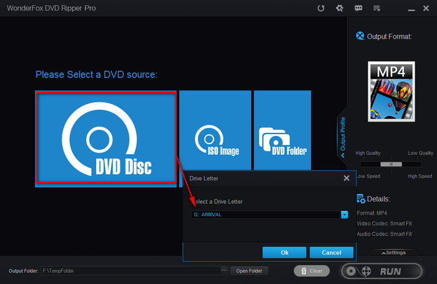The height and width of the screenshot is (284, 437).
Task: Open the menu list icon in title bar
Action: pos(377,8)
